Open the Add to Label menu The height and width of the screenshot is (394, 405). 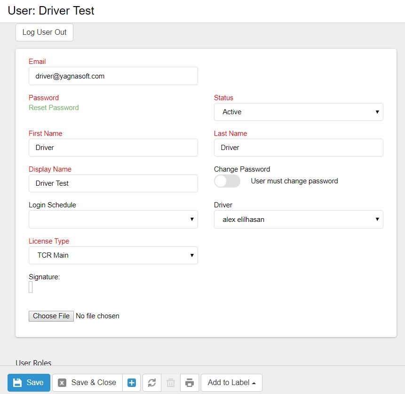[x=231, y=383]
